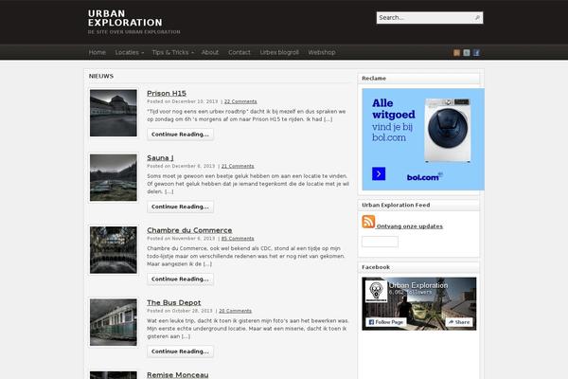
Task: Click Continue Reading under Prison H15
Action: point(180,135)
